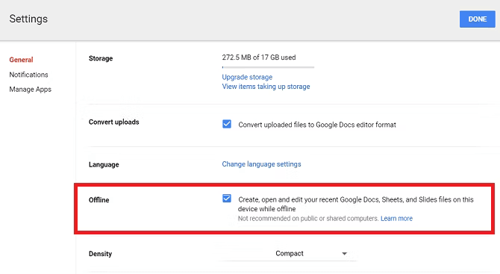Switch to the Notifications tab

28,75
